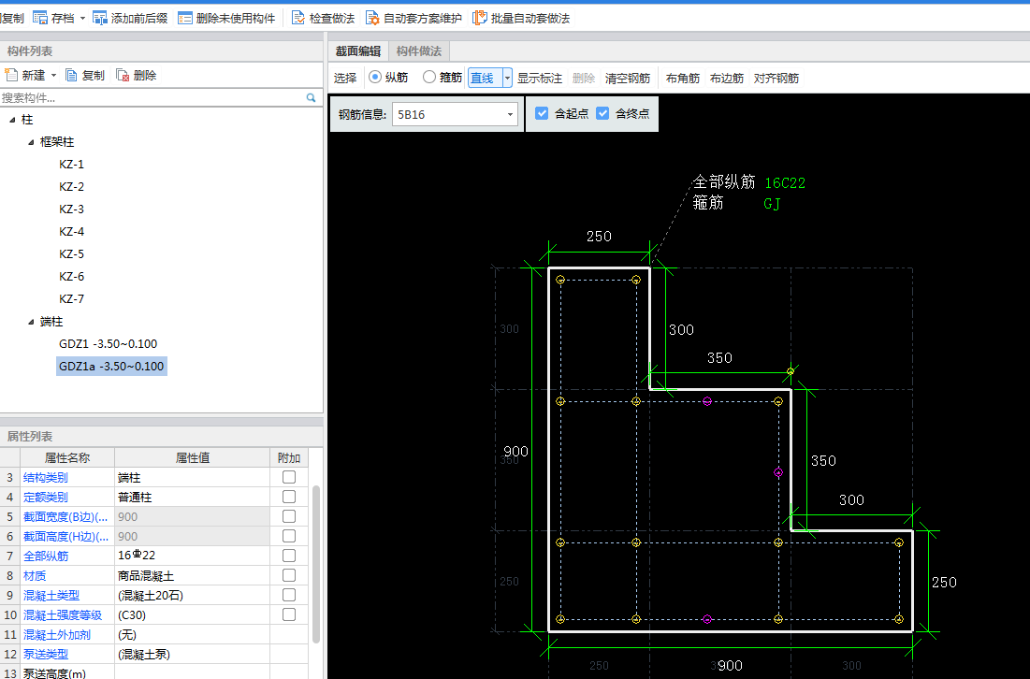Click the 复制 icon in component list
1030x679 pixels.
pyautogui.click(x=72, y=76)
